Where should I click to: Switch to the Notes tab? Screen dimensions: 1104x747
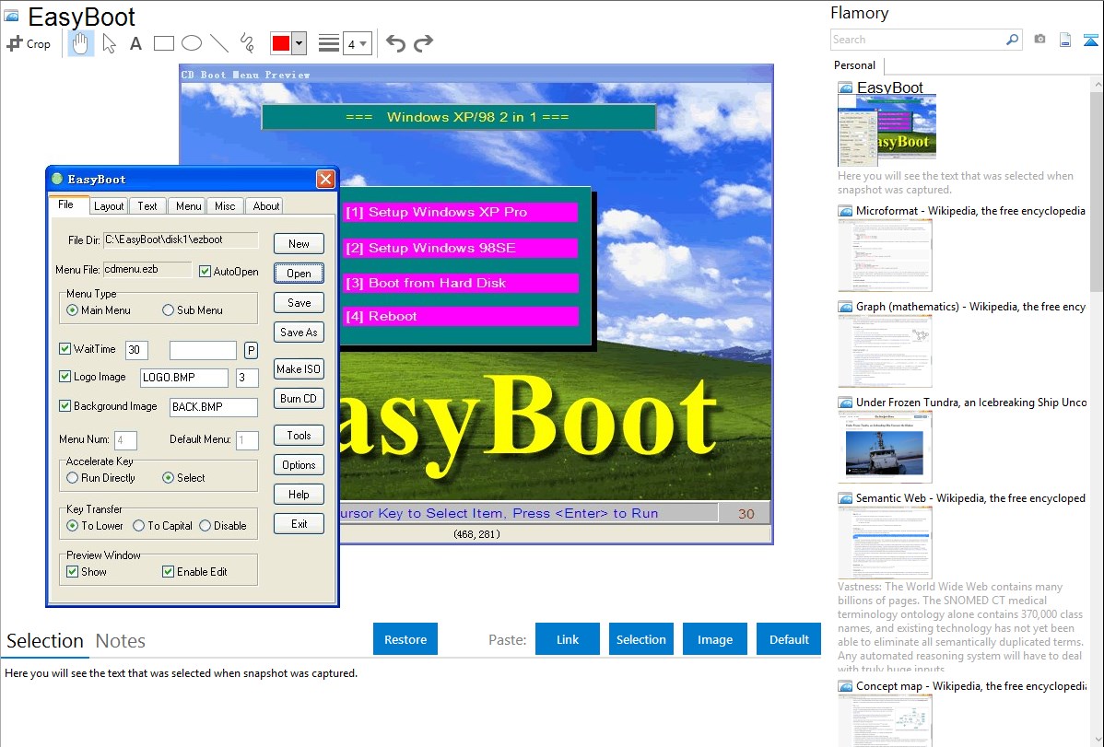(x=121, y=641)
